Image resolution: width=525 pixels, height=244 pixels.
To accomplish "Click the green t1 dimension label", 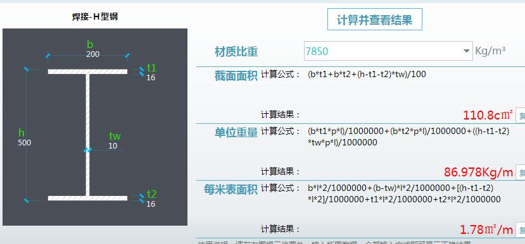I will (x=152, y=68).
